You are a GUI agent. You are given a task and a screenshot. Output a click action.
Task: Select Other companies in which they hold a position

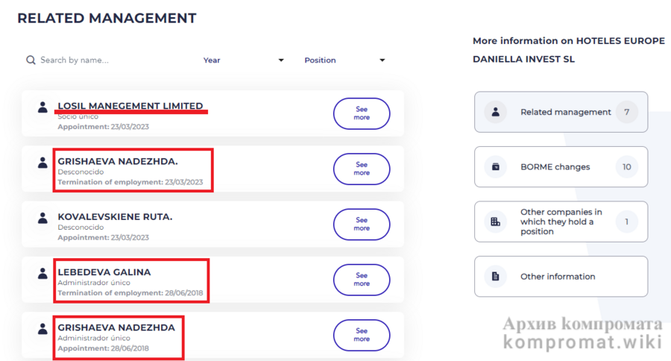[561, 222]
